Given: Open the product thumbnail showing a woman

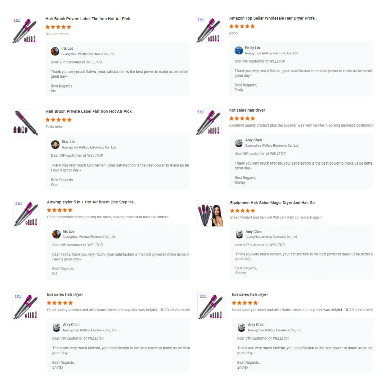Looking at the screenshot, I should point(210,214).
